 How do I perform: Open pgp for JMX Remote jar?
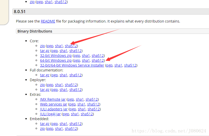click(71, 100)
